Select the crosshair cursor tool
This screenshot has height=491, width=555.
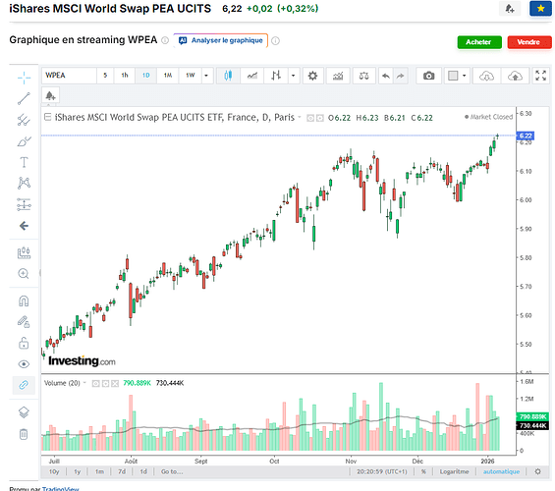24,78
